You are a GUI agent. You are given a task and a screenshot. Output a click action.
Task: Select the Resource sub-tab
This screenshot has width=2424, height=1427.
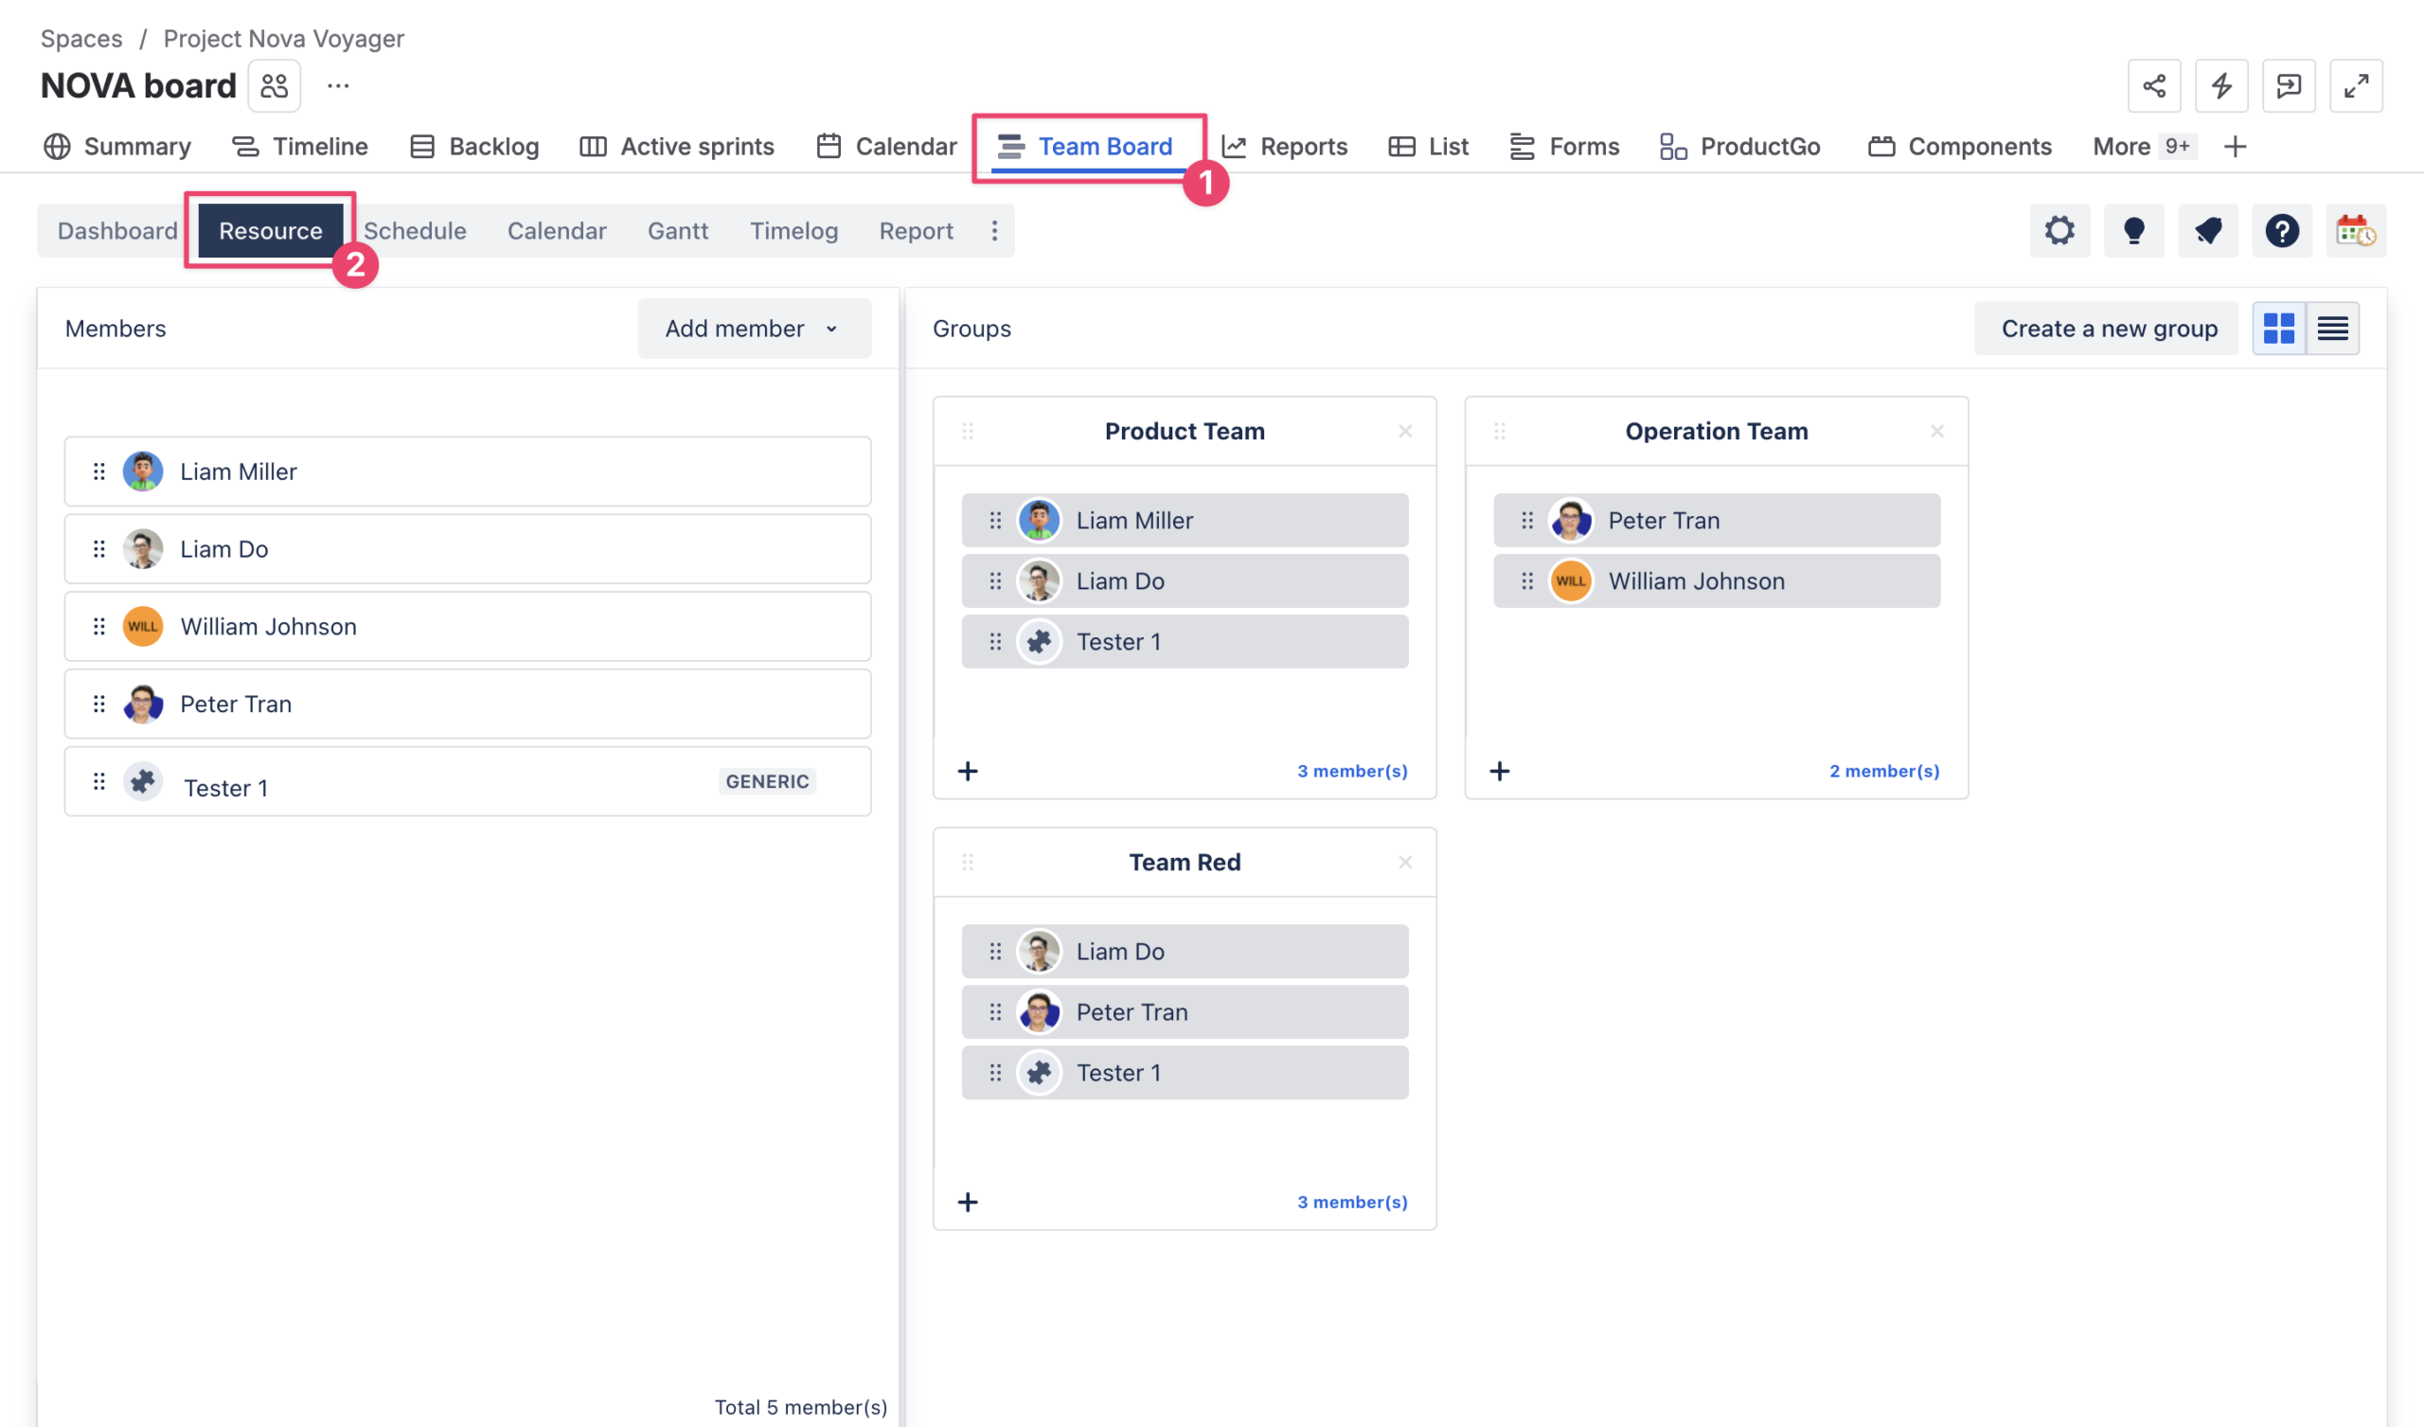pos(270,231)
